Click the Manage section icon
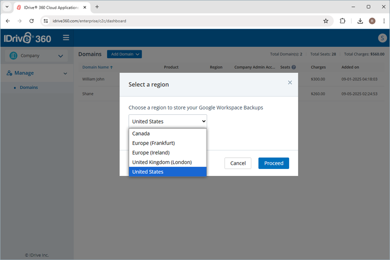 10,73
